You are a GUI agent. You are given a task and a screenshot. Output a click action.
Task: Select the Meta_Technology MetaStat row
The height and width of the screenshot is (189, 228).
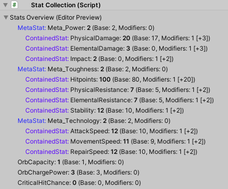94,121
